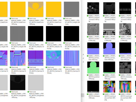This screenshot has width=136, height=102.
Task: Click sync status icon beside world_space_normals.1002.png
Action: (x=120, y=94)
